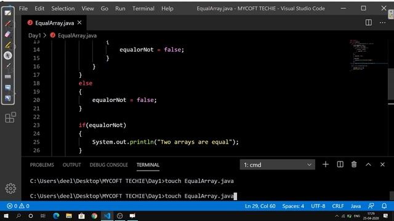Open Windows Start menu

6,215
